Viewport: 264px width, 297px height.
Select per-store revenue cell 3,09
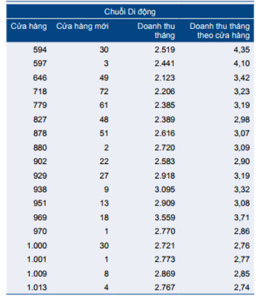click(x=241, y=147)
